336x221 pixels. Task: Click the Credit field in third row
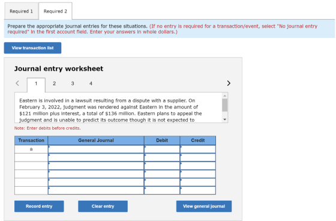pos(198,166)
